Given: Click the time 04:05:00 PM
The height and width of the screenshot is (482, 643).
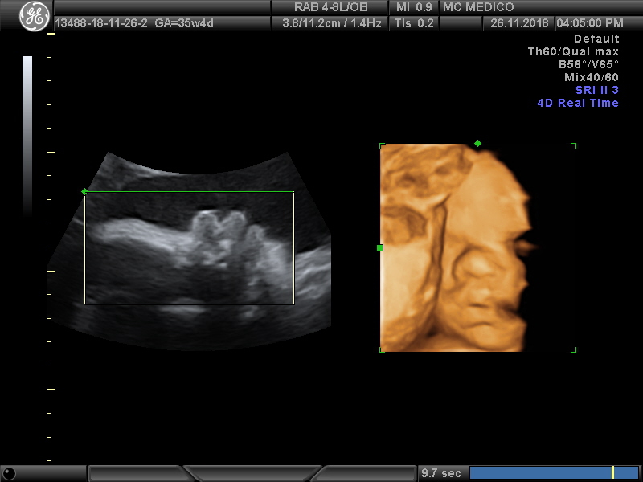Looking at the screenshot, I should click(x=590, y=23).
